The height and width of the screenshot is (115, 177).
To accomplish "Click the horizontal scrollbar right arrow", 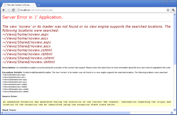I will (x=172, y=112).
